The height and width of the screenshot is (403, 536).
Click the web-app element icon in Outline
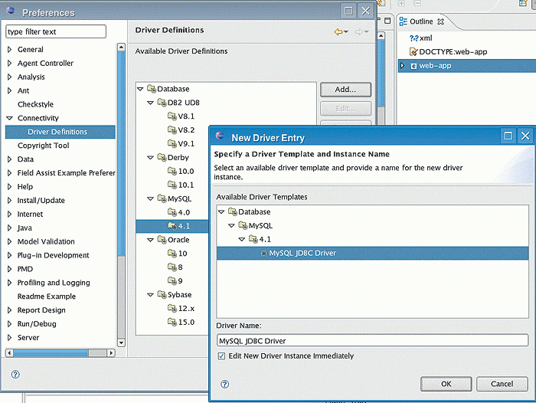414,66
